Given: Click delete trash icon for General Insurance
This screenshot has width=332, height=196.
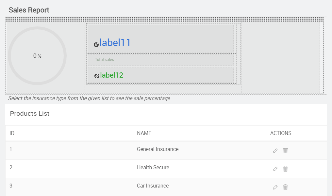Looking at the screenshot, I should pyautogui.click(x=285, y=151).
